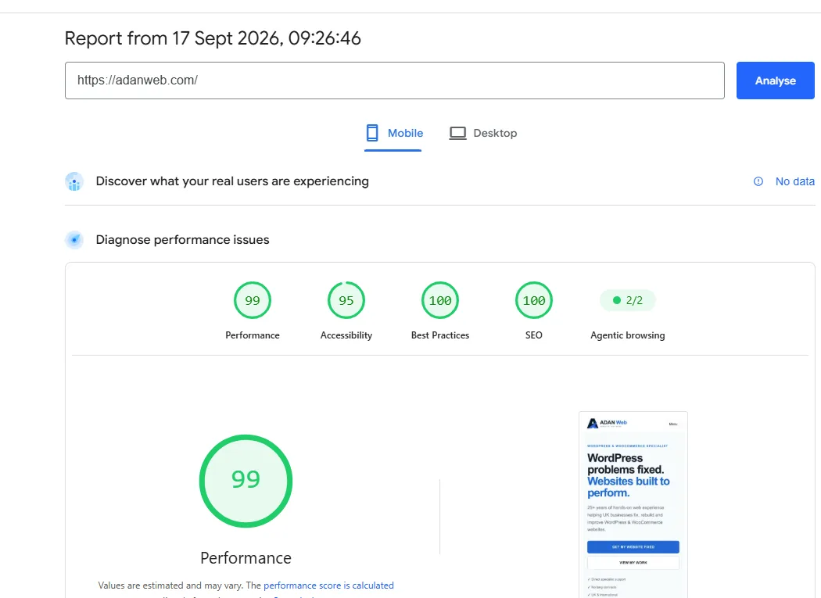Click the No data info icon
The height and width of the screenshot is (598, 821).
point(758,181)
